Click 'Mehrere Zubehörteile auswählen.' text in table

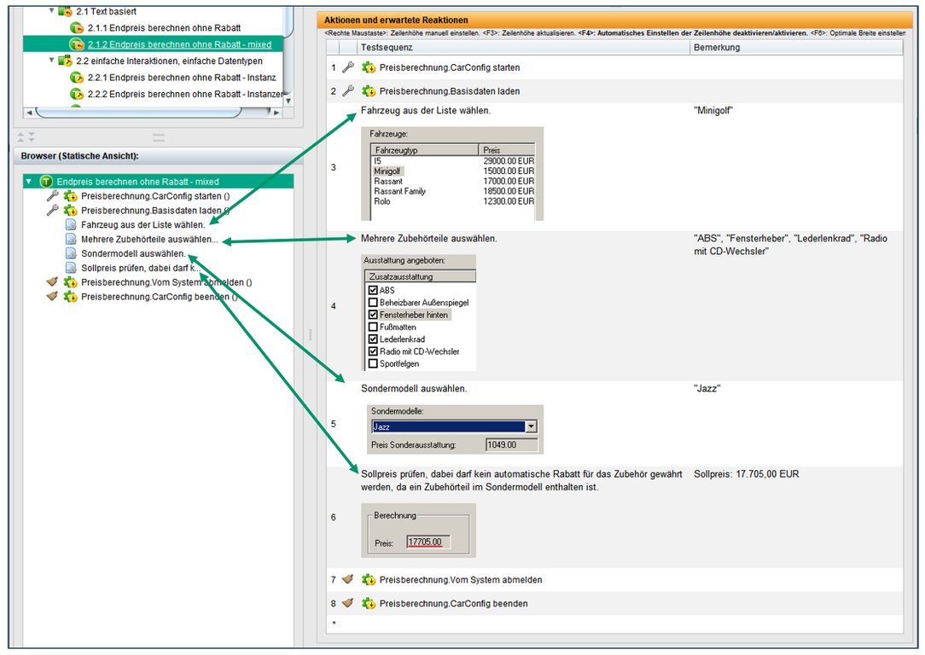click(x=429, y=239)
